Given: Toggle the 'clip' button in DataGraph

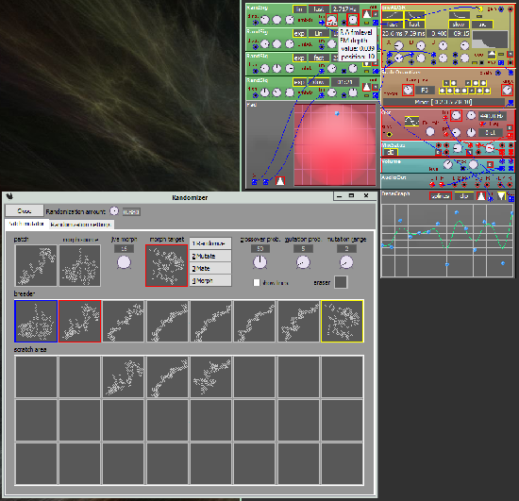Looking at the screenshot, I should [463, 196].
